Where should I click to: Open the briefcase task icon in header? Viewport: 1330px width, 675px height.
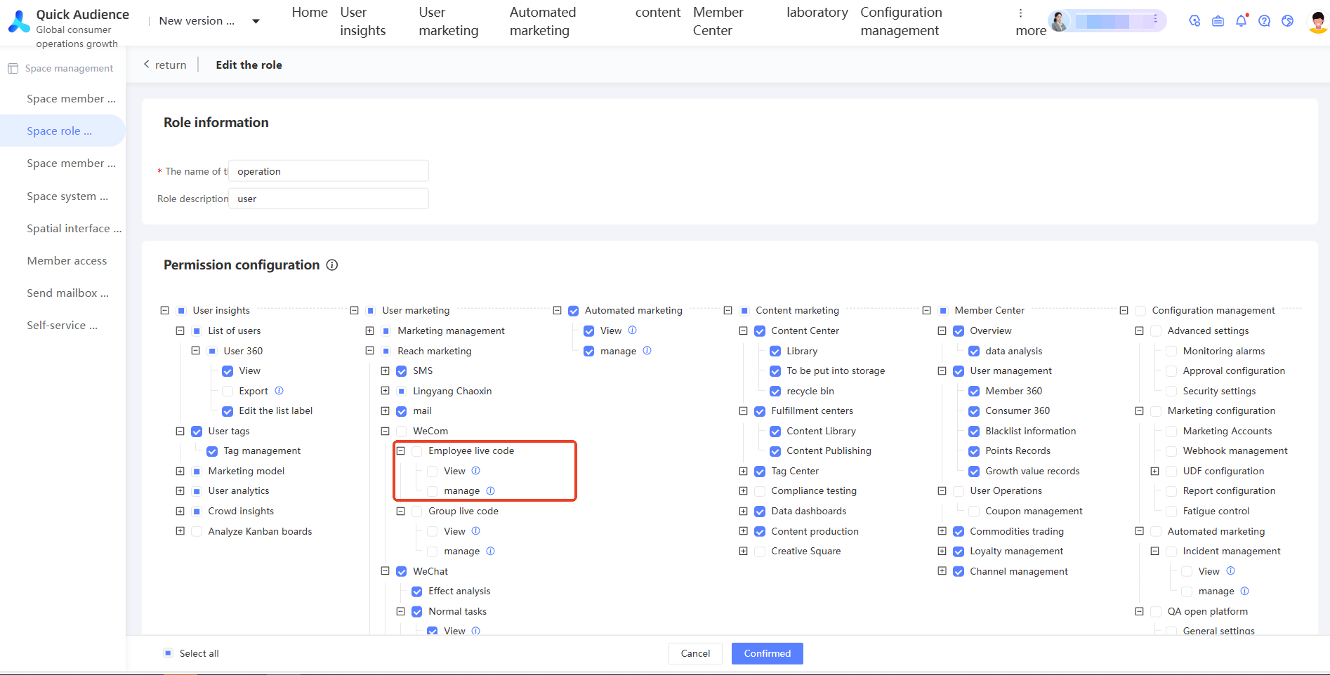(1218, 21)
